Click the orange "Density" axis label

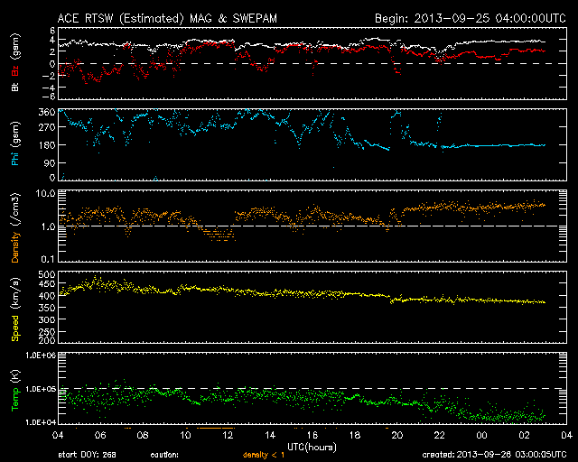point(15,247)
